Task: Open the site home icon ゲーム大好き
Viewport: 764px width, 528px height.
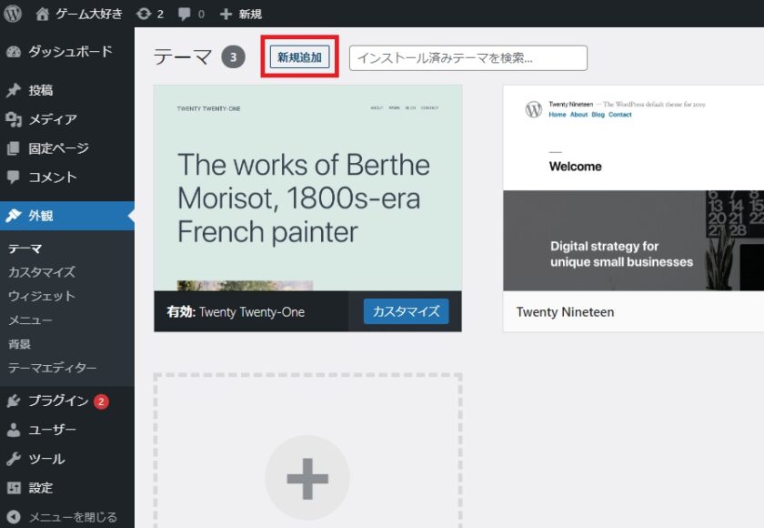Action: point(43,15)
